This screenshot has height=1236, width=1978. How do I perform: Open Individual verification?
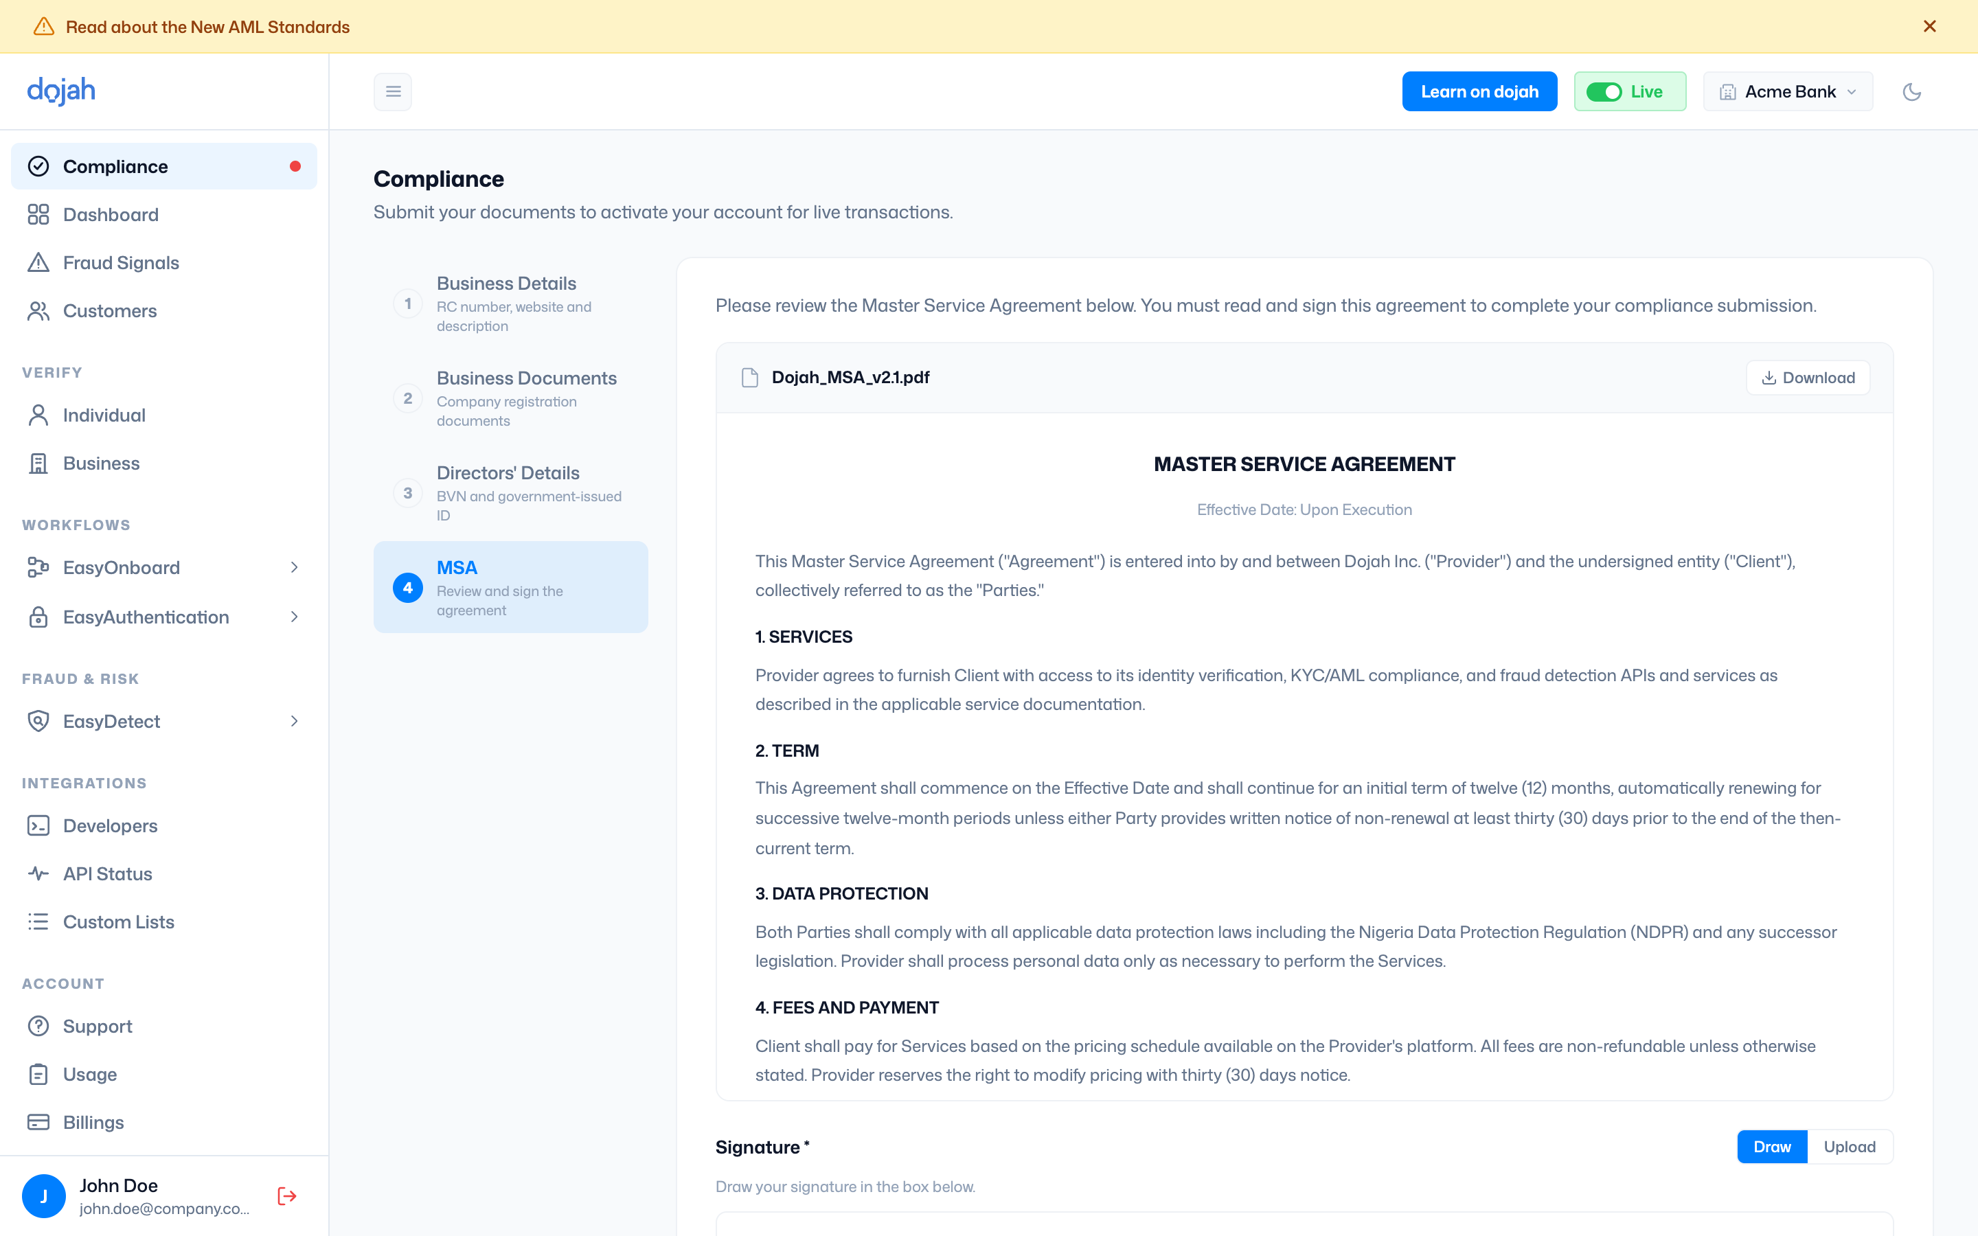[x=163, y=415]
